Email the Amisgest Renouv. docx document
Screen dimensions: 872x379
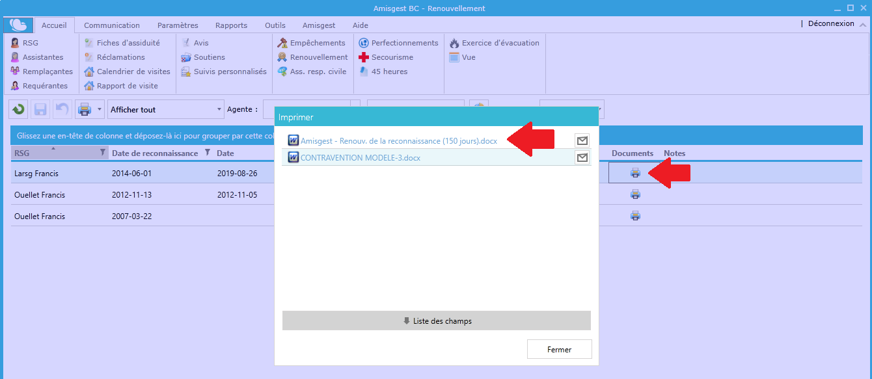582,140
